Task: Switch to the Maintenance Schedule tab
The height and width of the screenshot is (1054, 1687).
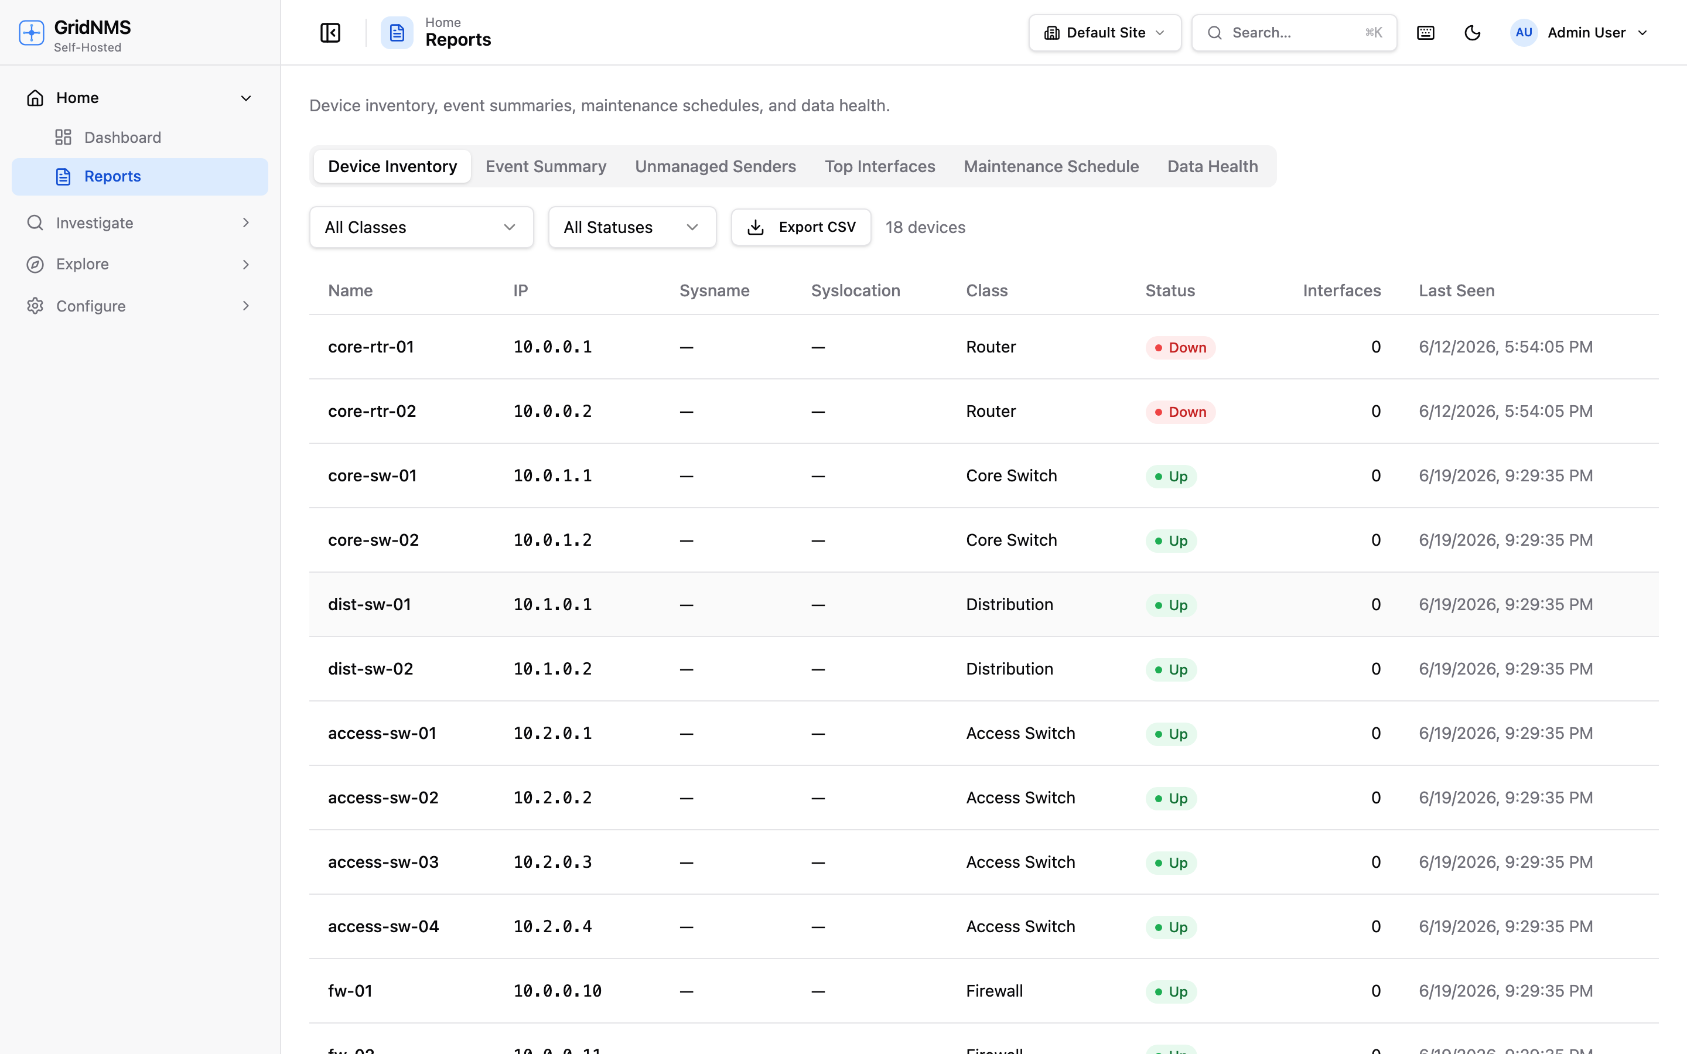Action: tap(1051, 167)
